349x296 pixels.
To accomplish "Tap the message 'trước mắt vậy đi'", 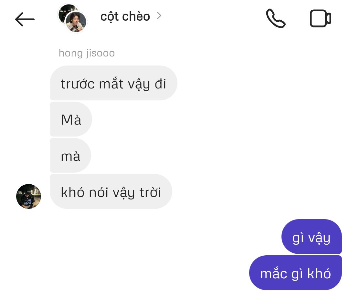I will pyautogui.click(x=113, y=83).
